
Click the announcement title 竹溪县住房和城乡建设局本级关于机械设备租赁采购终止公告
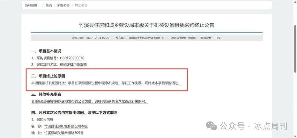coord(147,25)
